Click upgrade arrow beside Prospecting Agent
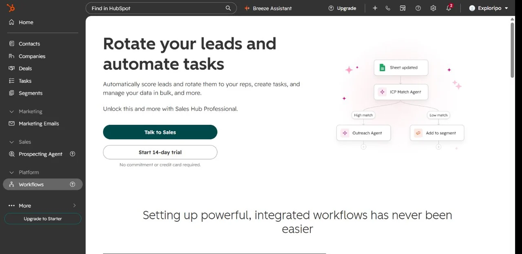522x254 pixels. 73,154
